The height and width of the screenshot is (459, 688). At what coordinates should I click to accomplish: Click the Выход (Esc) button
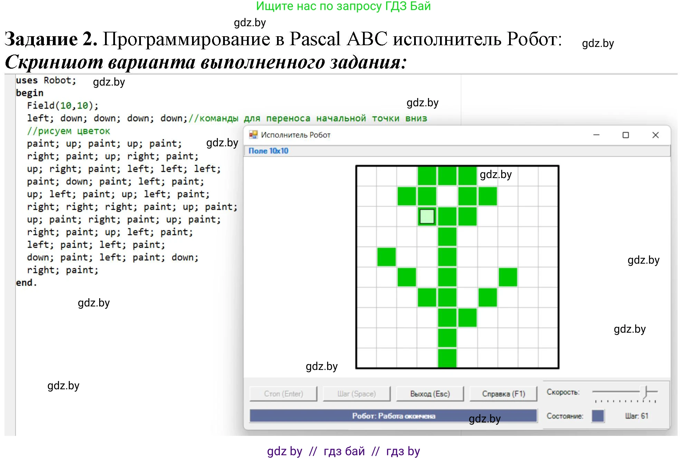pyautogui.click(x=430, y=394)
